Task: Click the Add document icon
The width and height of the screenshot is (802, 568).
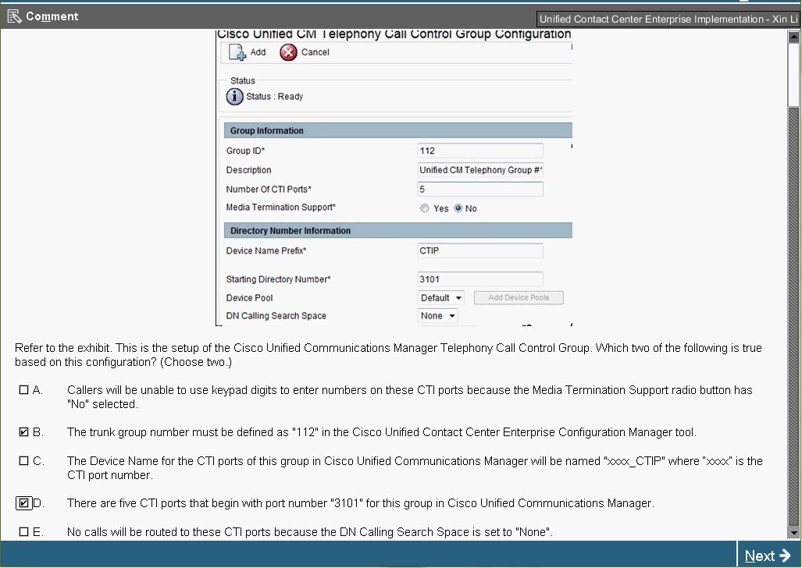Action: click(237, 52)
